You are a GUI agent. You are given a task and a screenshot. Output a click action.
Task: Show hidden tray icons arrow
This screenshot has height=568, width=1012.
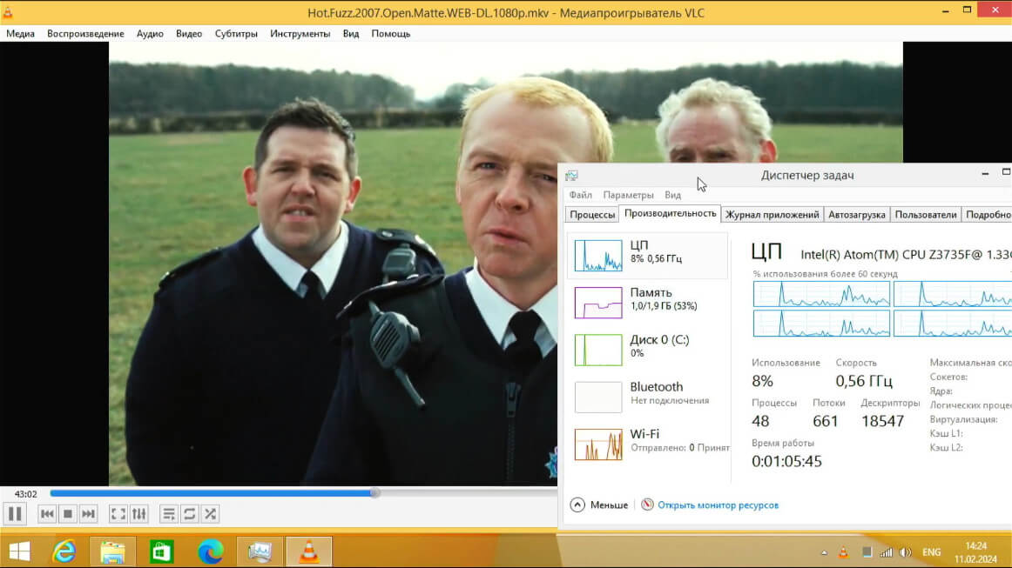click(x=824, y=552)
